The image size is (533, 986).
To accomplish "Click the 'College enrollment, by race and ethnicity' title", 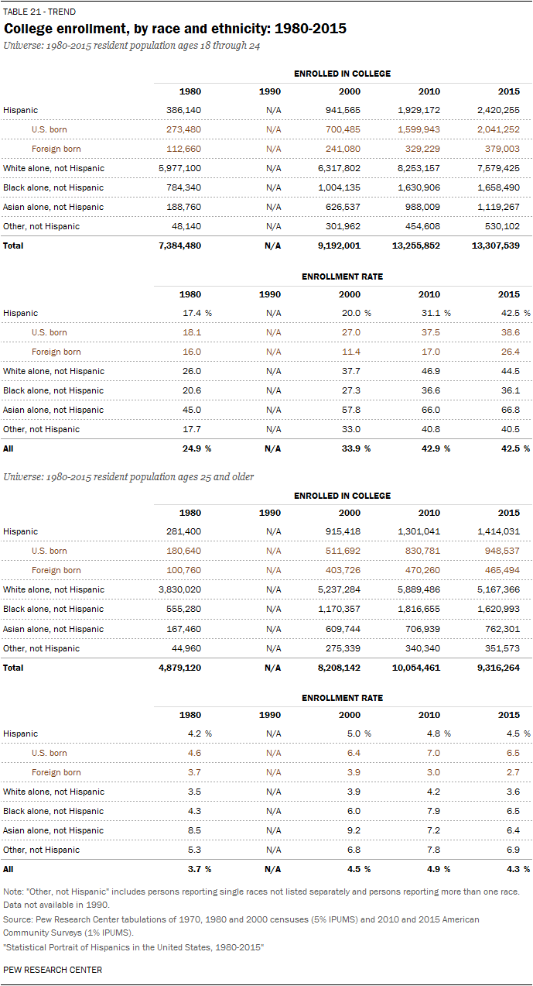I will click(x=176, y=29).
